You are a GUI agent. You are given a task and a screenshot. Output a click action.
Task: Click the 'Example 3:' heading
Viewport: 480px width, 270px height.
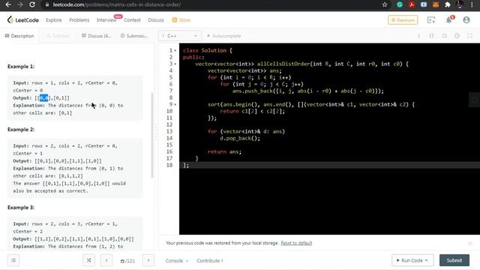[x=21, y=208]
